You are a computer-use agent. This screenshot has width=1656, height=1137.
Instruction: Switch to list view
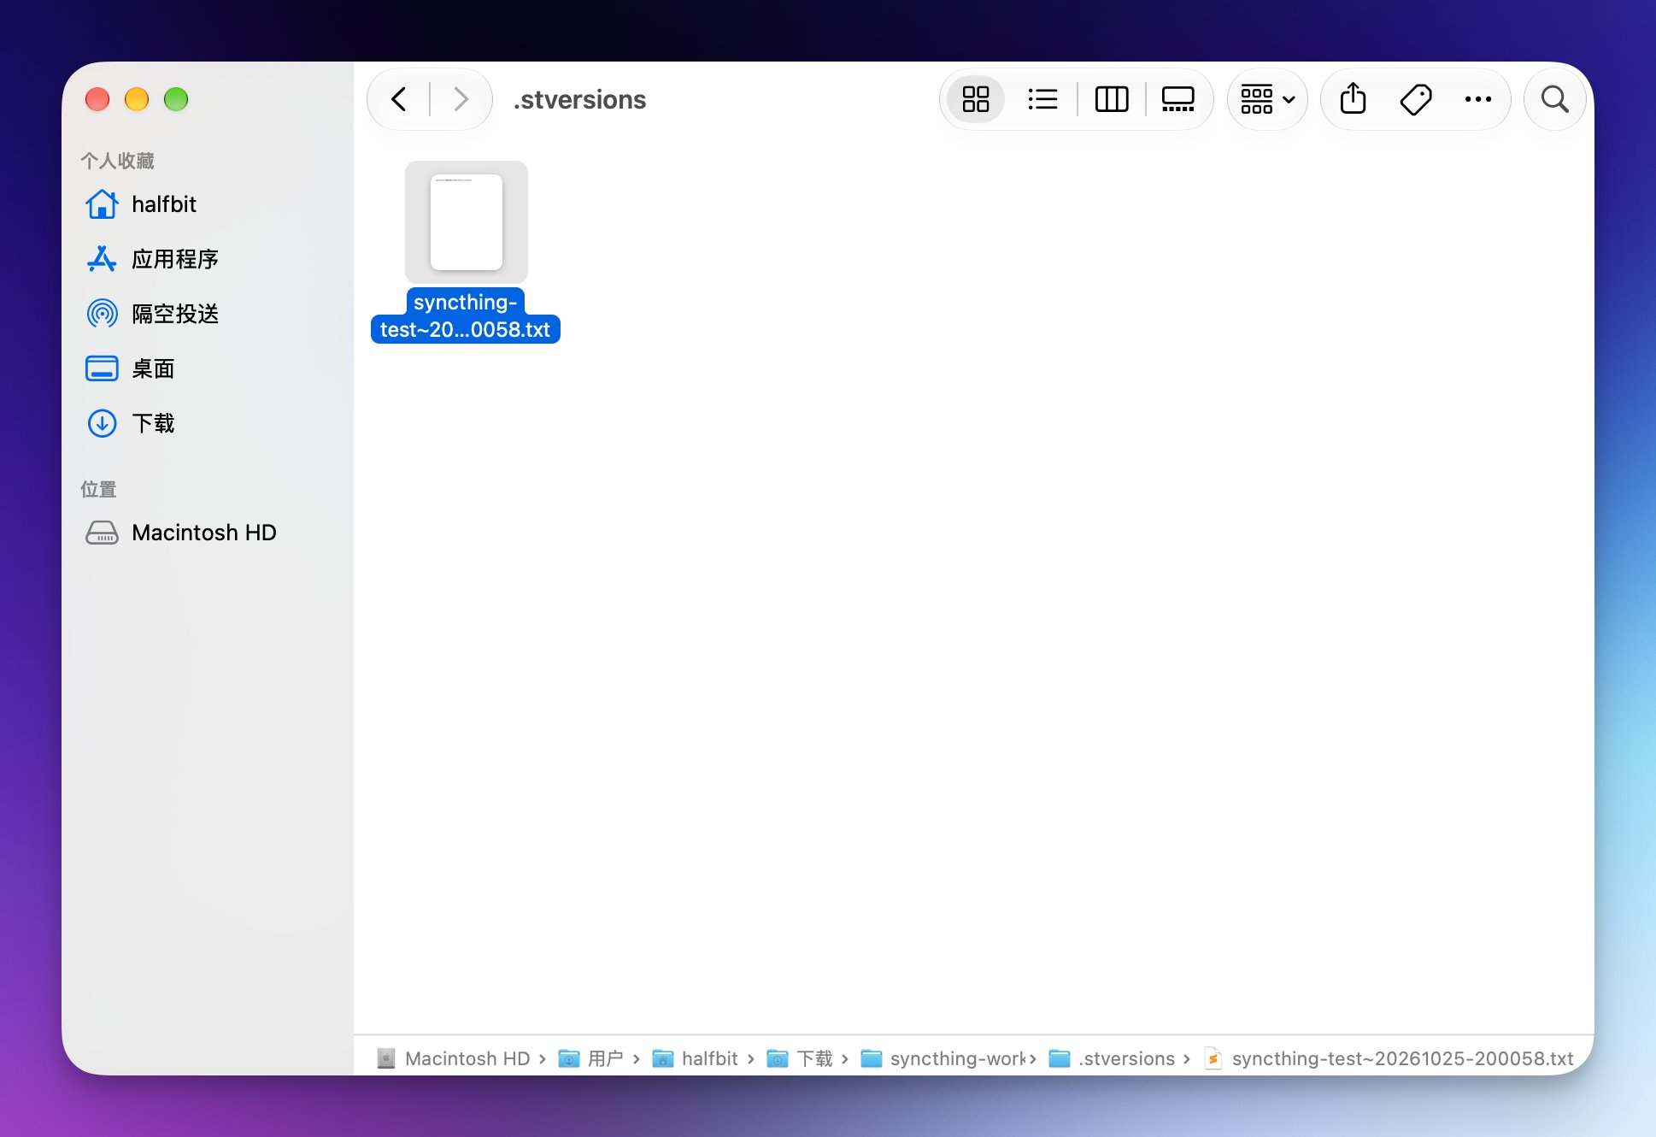click(1042, 99)
